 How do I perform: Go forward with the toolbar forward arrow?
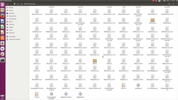[x=11, y=4]
